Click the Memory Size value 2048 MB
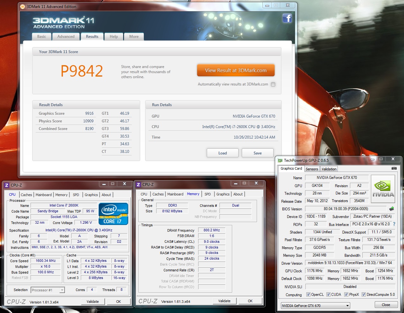This screenshot has height=313, width=404. (319, 255)
